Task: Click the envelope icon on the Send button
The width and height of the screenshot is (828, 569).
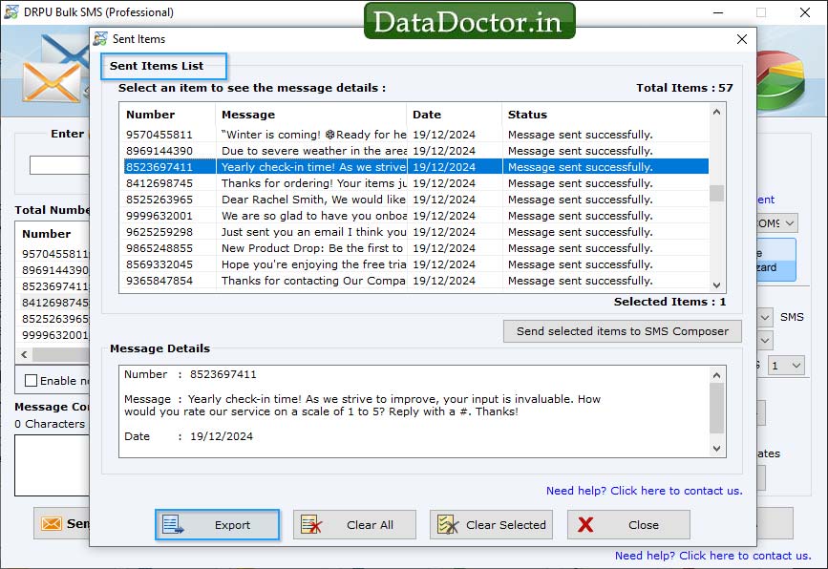Action: tap(52, 523)
